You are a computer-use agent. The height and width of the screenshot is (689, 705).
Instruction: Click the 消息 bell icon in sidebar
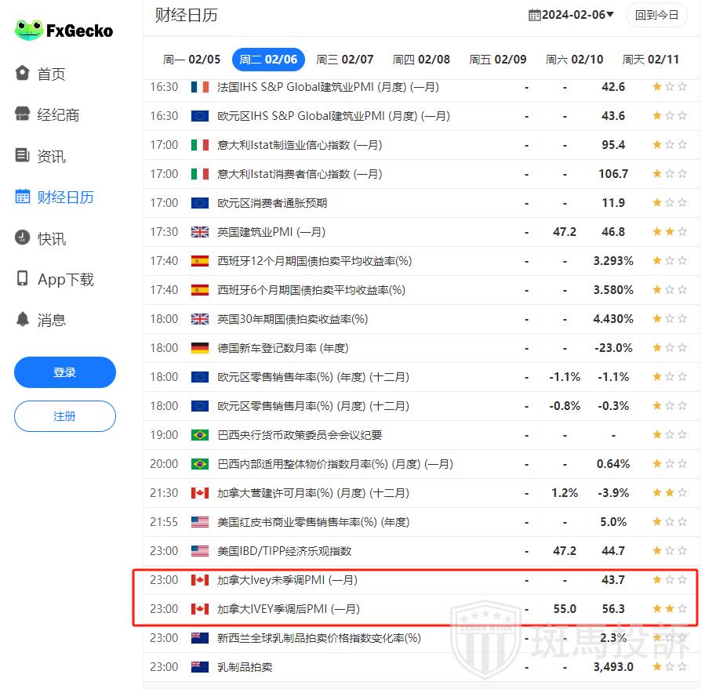(23, 320)
